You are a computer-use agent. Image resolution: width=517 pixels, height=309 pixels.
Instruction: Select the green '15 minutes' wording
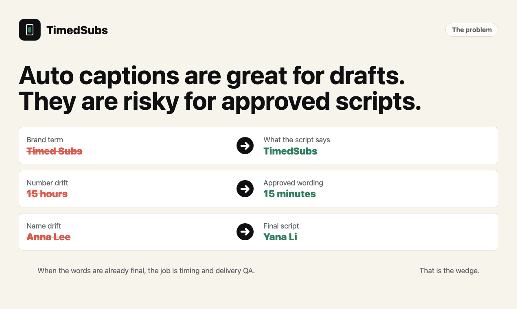(289, 194)
